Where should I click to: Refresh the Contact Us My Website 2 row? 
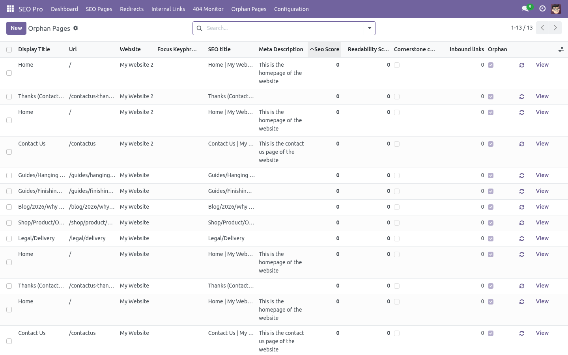pyautogui.click(x=522, y=144)
